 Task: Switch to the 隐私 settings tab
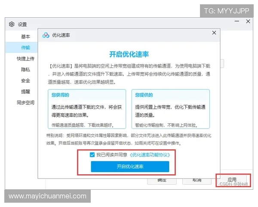click(25, 69)
